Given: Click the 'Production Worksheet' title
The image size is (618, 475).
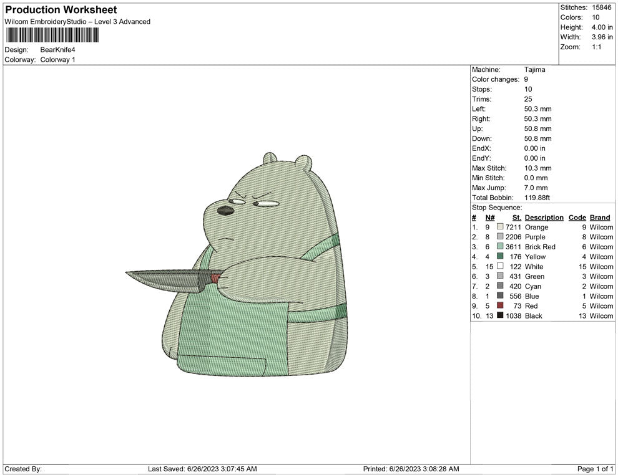Looking at the screenshot, I should (x=61, y=10).
